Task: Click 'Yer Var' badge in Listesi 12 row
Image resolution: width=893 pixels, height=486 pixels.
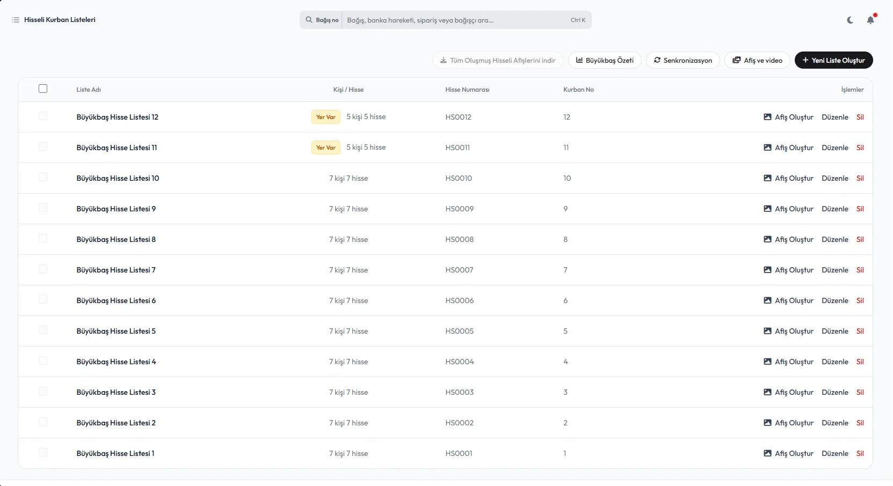Action: click(x=326, y=117)
